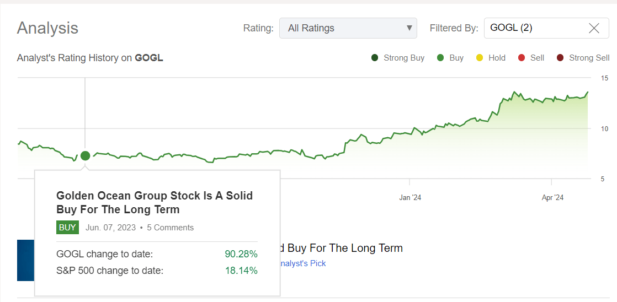
Task: Click the GOGL (2) filter field
Action: tap(546, 28)
